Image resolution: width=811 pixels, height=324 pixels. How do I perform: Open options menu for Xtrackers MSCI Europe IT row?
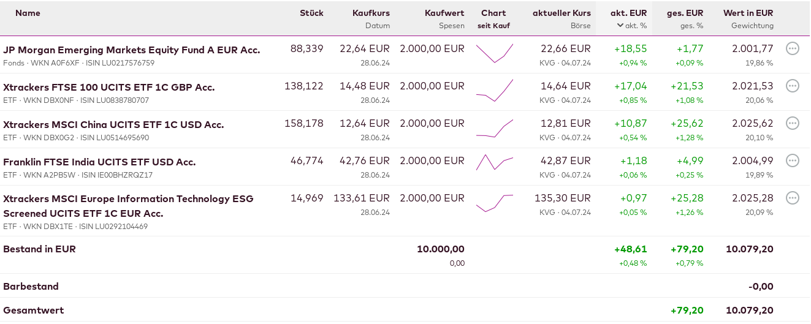tap(792, 198)
